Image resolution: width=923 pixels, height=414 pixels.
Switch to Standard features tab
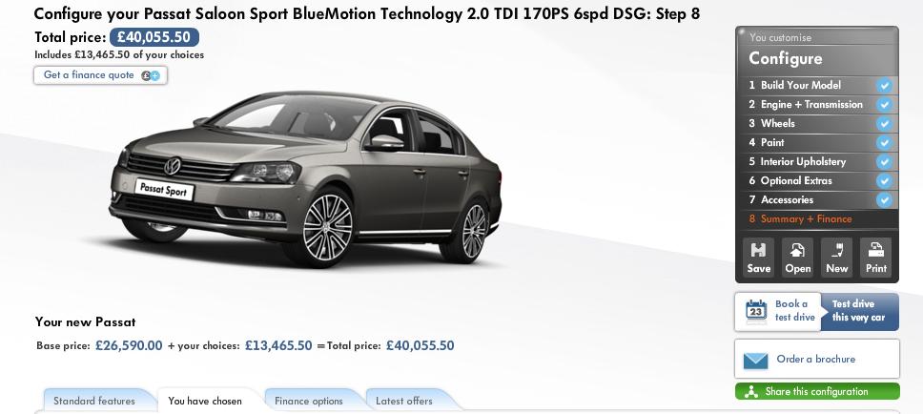[94, 401]
